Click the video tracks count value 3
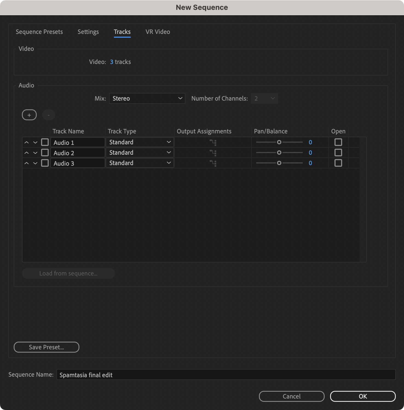The width and height of the screenshot is (404, 410). coord(112,62)
